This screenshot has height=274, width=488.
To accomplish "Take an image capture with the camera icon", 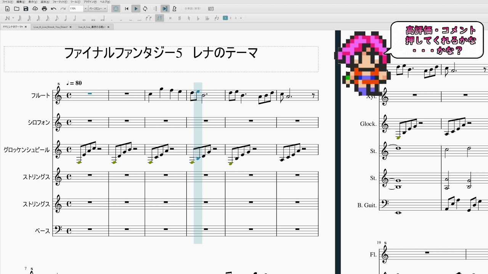I will coord(211,8).
